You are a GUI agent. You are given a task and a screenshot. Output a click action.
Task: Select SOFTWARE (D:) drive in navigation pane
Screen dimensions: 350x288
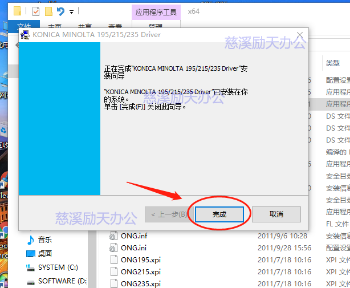point(62,281)
